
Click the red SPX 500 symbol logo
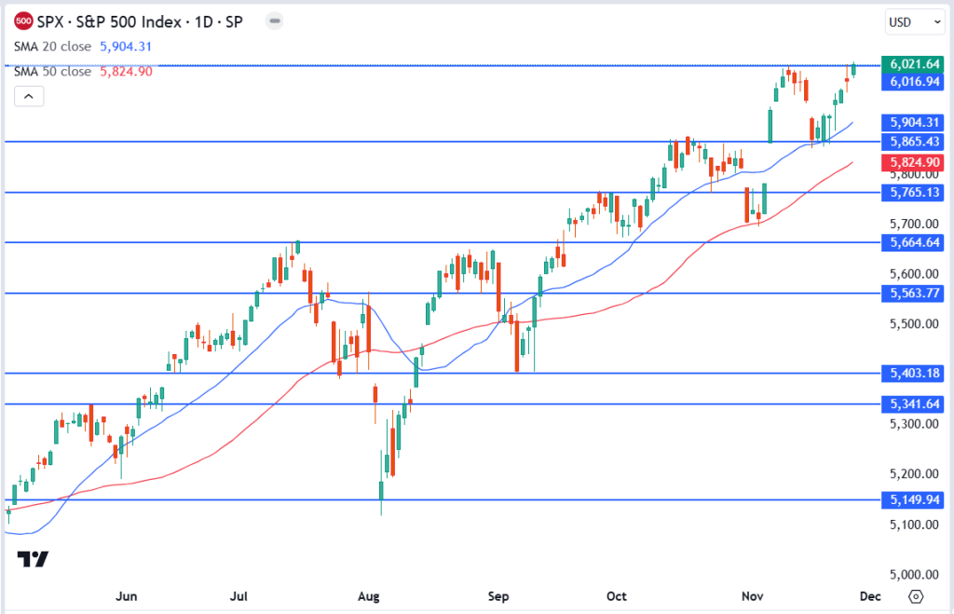24,20
